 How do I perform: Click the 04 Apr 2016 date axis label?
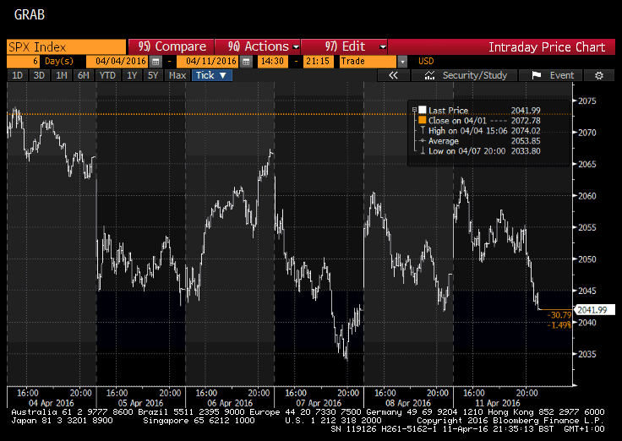[x=52, y=403]
